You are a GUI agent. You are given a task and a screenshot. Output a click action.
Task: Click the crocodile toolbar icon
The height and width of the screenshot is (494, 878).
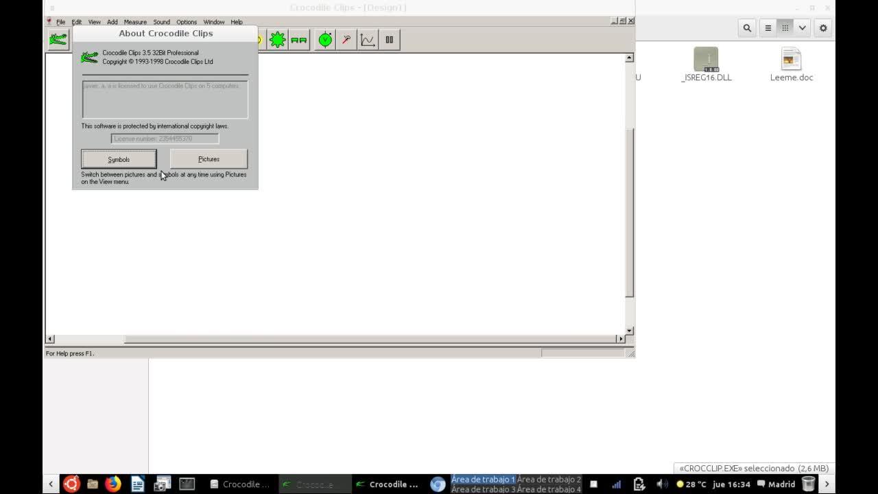point(58,40)
